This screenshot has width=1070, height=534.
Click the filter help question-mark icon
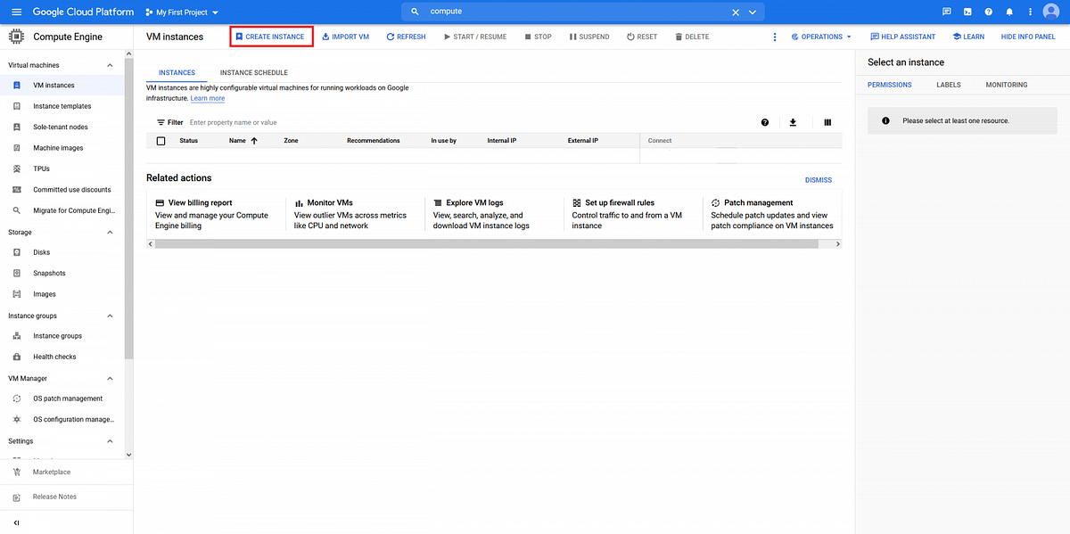point(764,122)
